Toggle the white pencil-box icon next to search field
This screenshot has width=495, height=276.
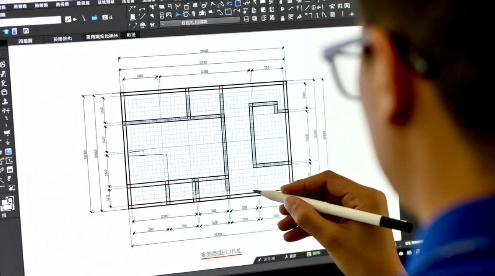[68, 19]
